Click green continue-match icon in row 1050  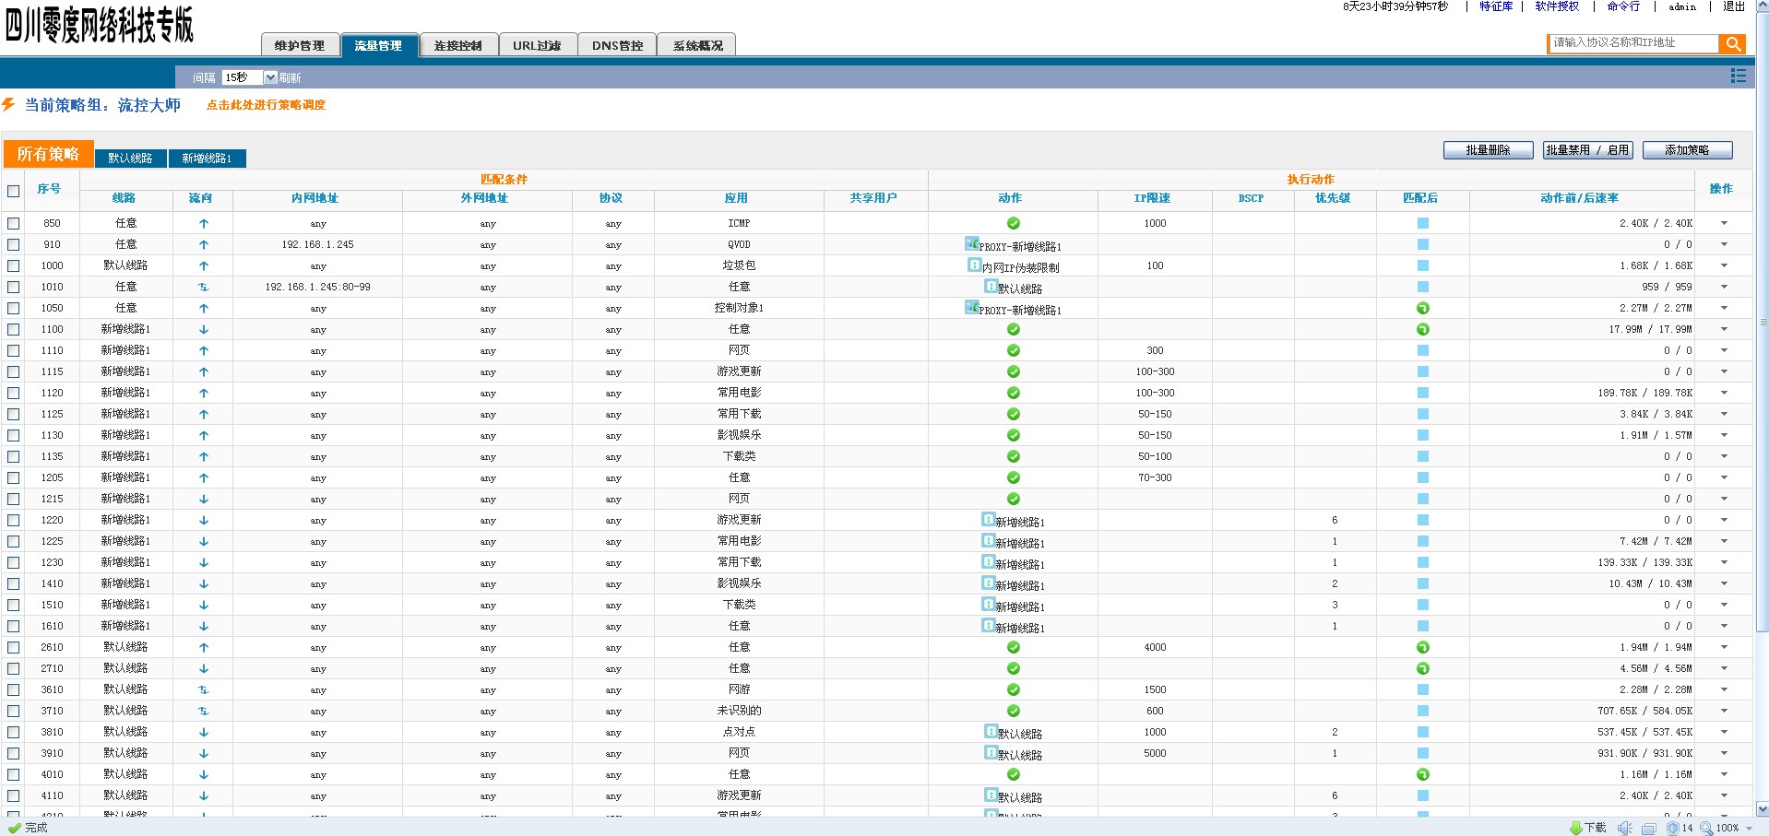tap(1423, 308)
